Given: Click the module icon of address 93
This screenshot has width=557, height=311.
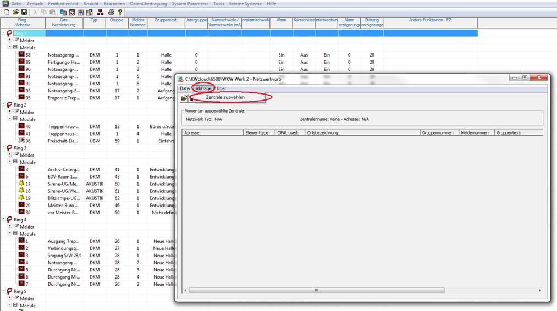Looking at the screenshot, I should (21, 91).
